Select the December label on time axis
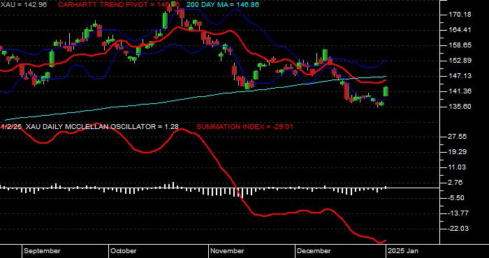The image size is (489, 258). (314, 251)
